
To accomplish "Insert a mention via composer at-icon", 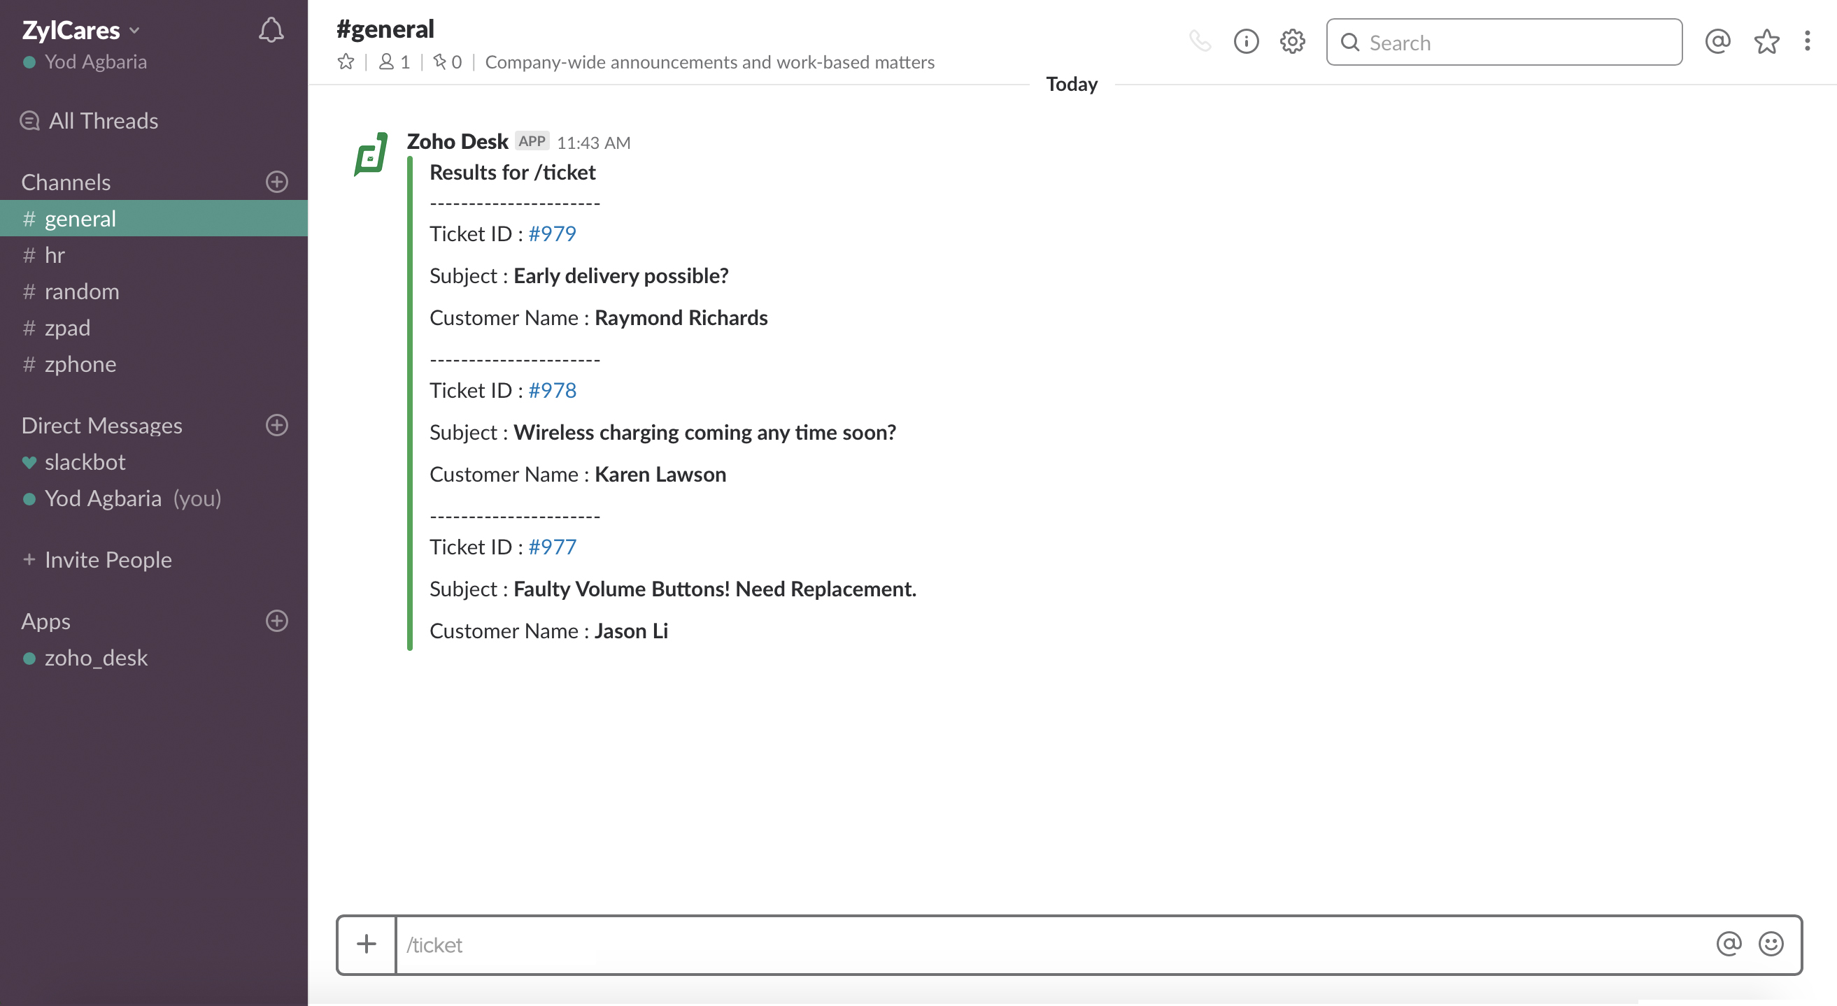I will pyautogui.click(x=1729, y=944).
